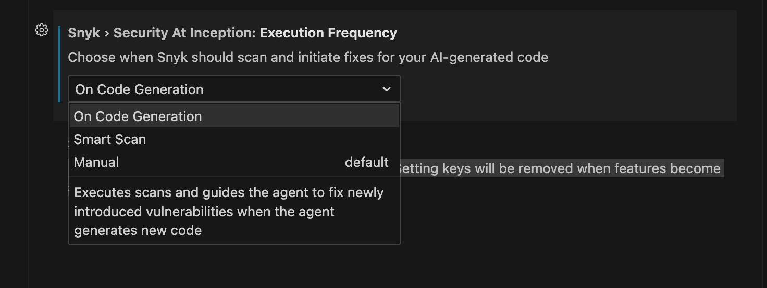Select the highlighted "On Code Generation" list option
767x288 pixels.
(138, 116)
